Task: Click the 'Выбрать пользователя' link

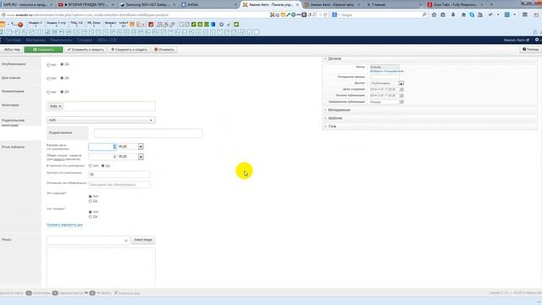Action: coord(387,71)
